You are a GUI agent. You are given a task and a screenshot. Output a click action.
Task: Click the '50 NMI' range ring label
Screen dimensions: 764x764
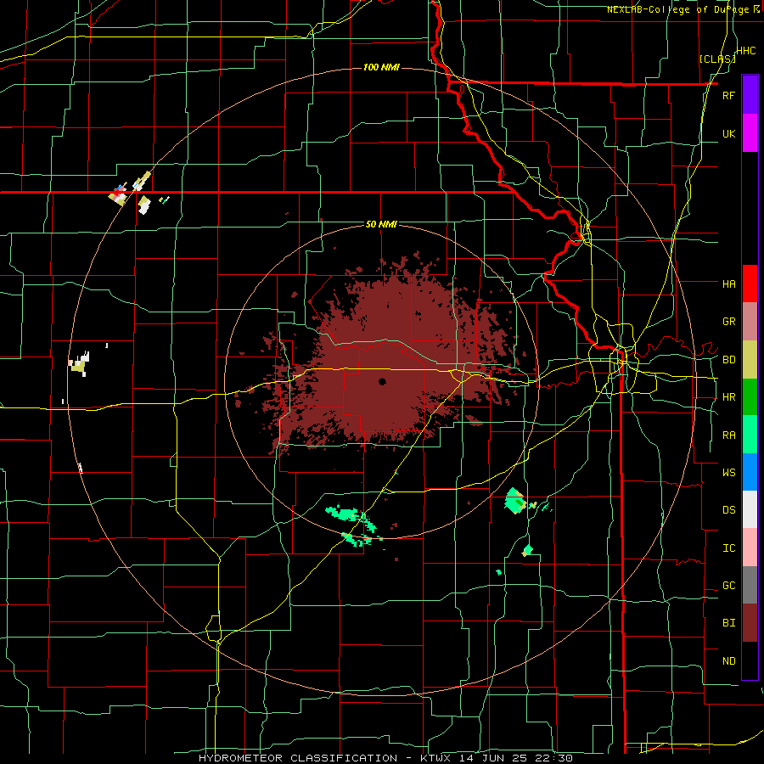(x=381, y=225)
